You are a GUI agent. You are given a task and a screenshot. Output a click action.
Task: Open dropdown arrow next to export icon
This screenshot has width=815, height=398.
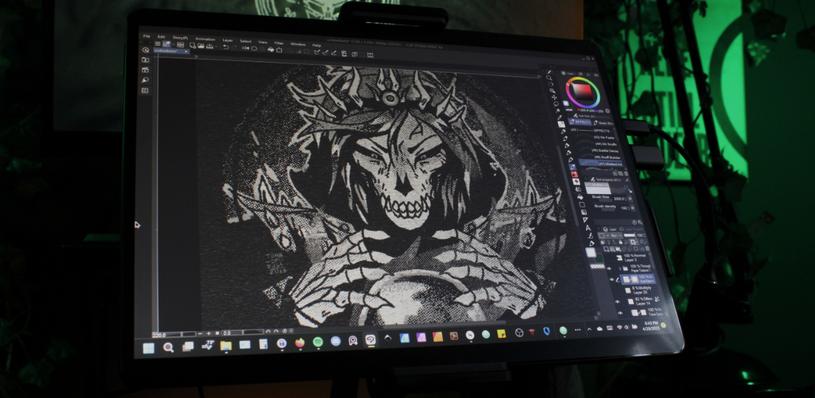(217, 46)
